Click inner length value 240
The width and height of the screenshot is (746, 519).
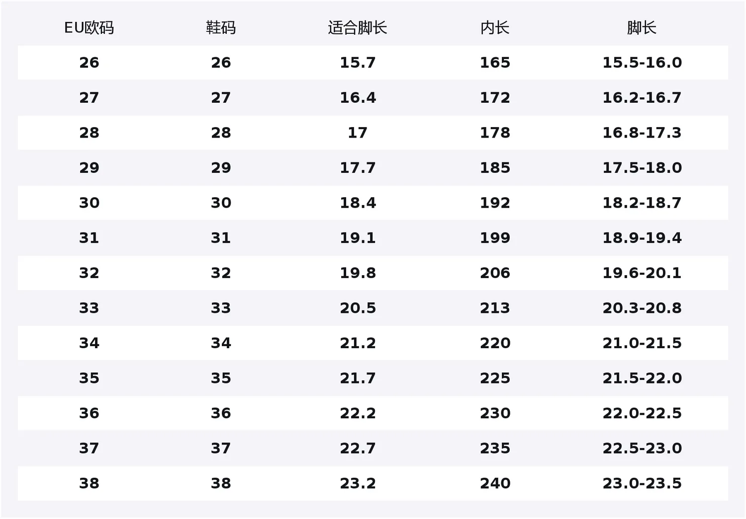(495, 483)
